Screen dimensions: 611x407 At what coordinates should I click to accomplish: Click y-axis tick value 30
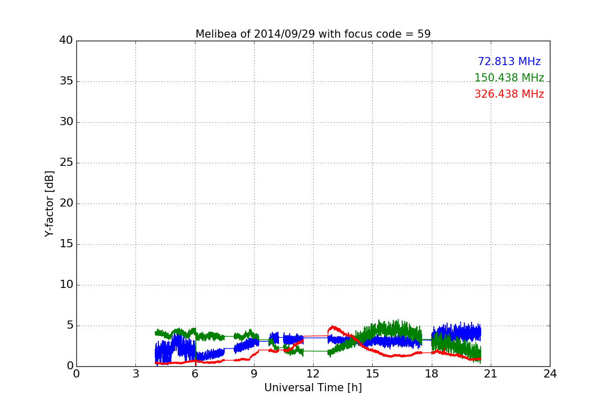click(x=66, y=122)
